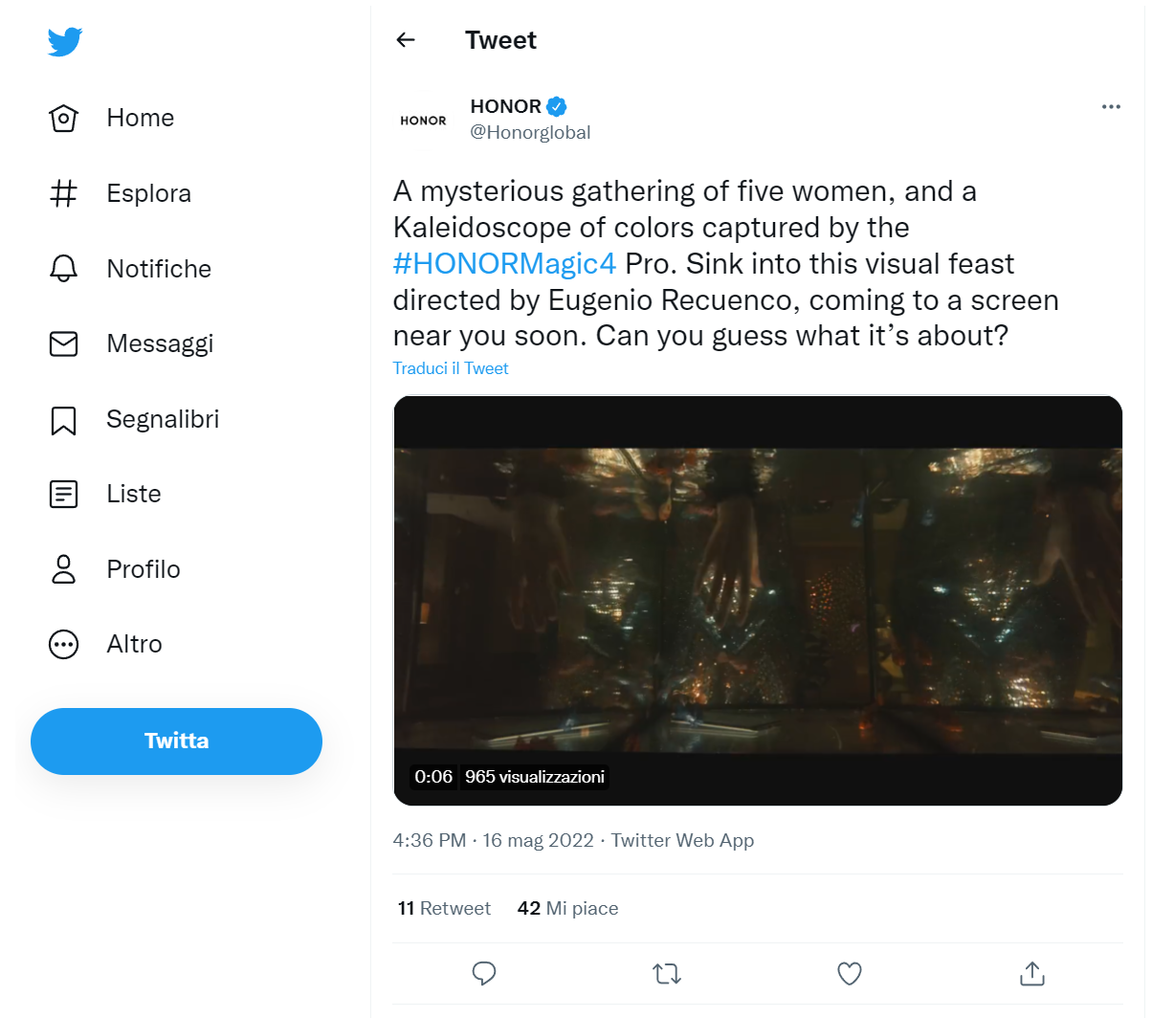Viewport: 1152px width, 1018px height.
Task: Click the Twitter bird logo
Action: [65, 42]
